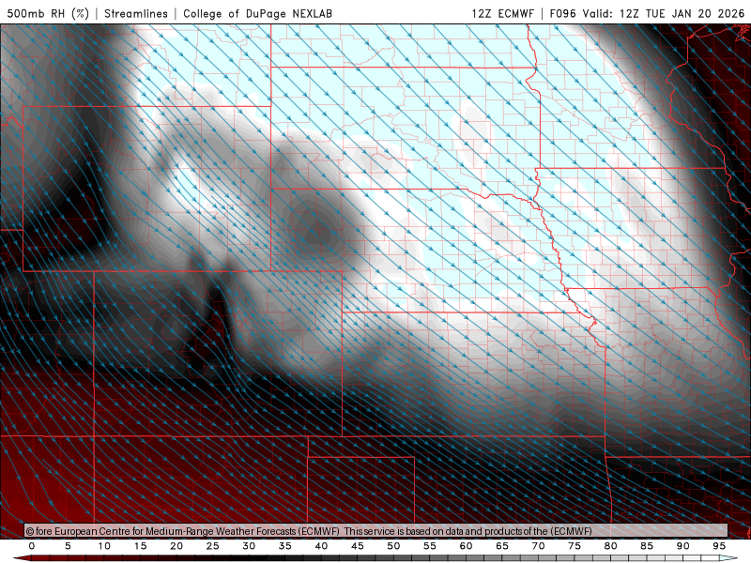Screen dimensions: 751x563
Task: Click "College of DuPage NEXLAB" header text
Action: (257, 13)
